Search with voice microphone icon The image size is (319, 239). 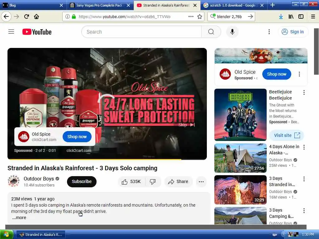pyautogui.click(x=232, y=32)
